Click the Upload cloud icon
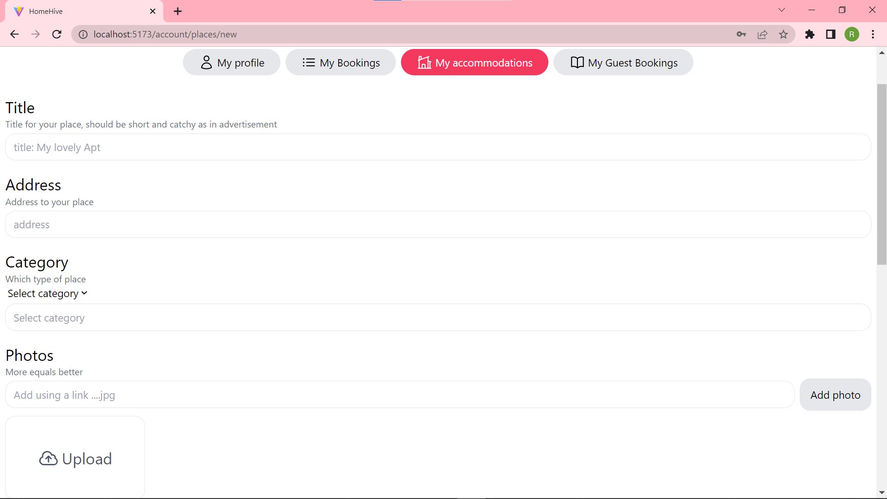Viewport: 887px width, 499px height. [x=48, y=458]
